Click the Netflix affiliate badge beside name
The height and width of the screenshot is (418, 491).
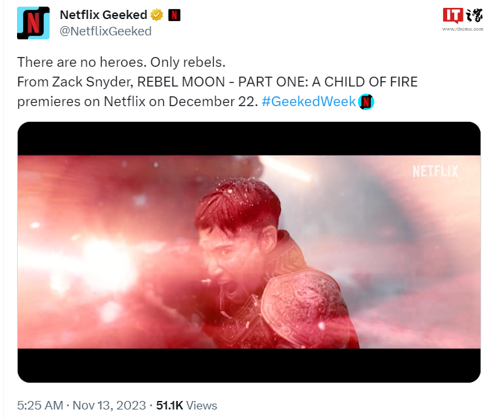coord(175,14)
